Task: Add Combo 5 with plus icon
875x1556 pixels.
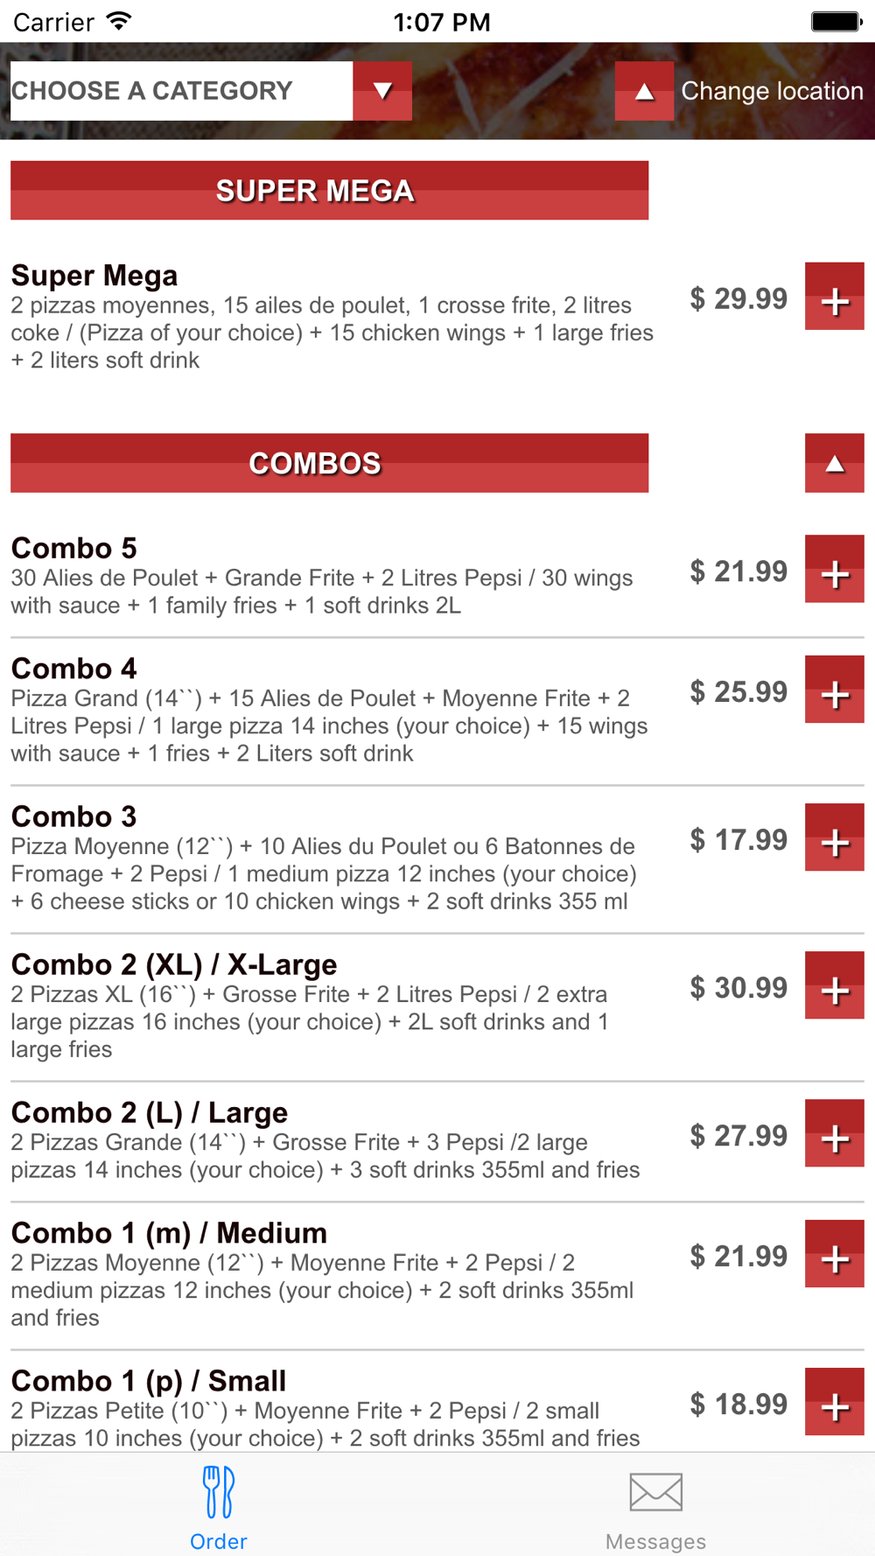Action: 835,569
